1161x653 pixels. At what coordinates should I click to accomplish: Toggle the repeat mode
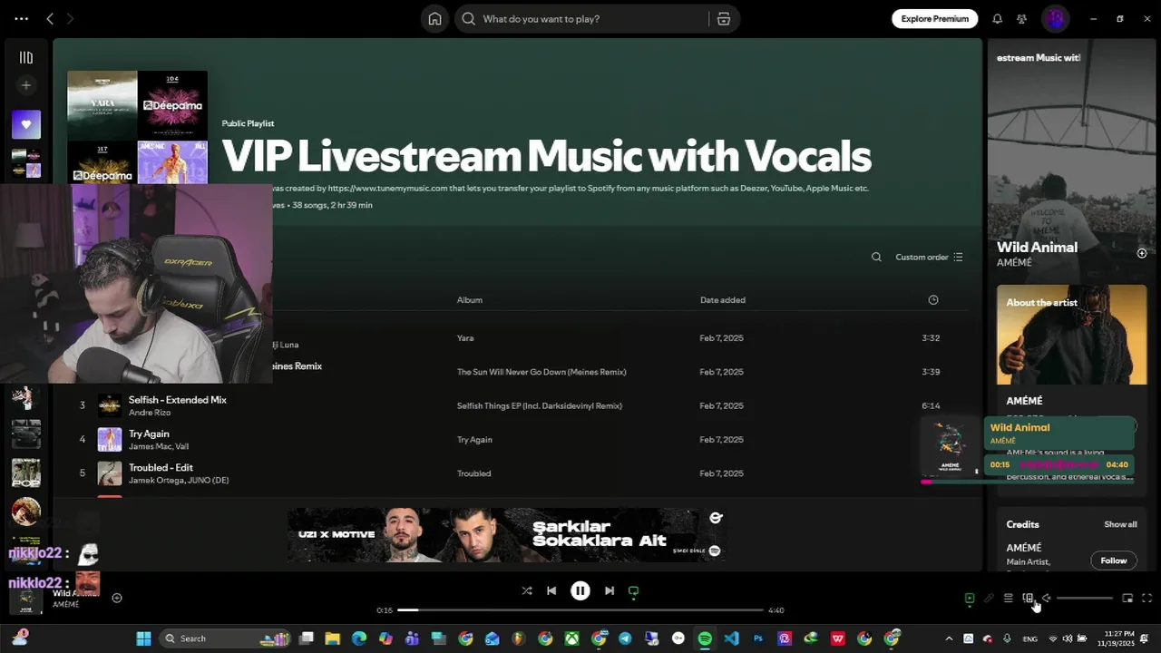click(634, 590)
